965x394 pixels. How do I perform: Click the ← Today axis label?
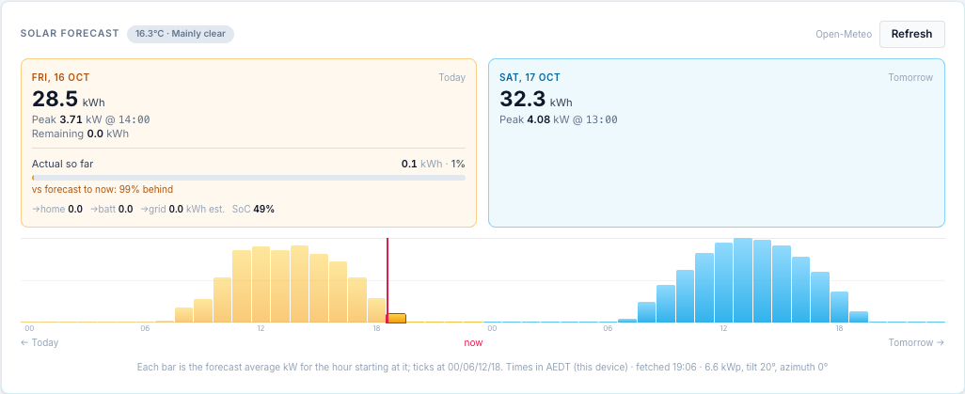tap(40, 342)
